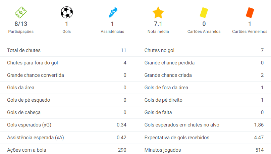Select the Participações label
This screenshot has width=271, height=154.
point(21,32)
